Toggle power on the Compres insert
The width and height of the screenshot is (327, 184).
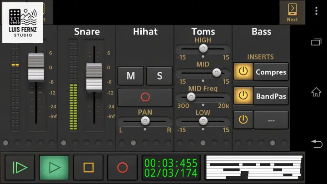tap(243, 72)
